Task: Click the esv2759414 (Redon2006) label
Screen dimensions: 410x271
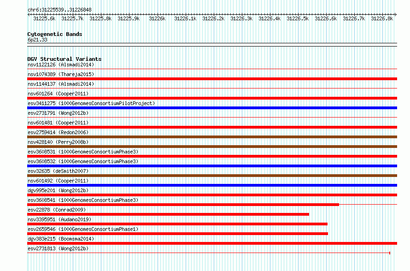Action: click(x=58, y=132)
